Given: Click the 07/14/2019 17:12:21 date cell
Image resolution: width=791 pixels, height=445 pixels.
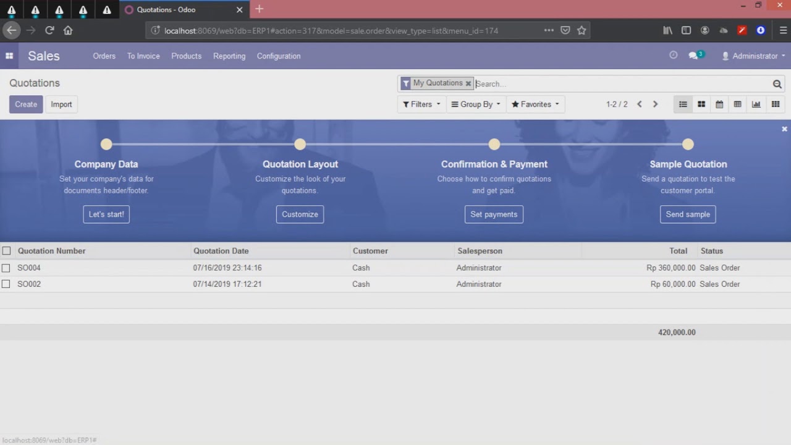Looking at the screenshot, I should [227, 284].
